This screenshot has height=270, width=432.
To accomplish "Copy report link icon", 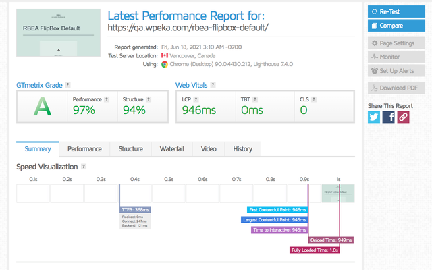I will pyautogui.click(x=403, y=117).
